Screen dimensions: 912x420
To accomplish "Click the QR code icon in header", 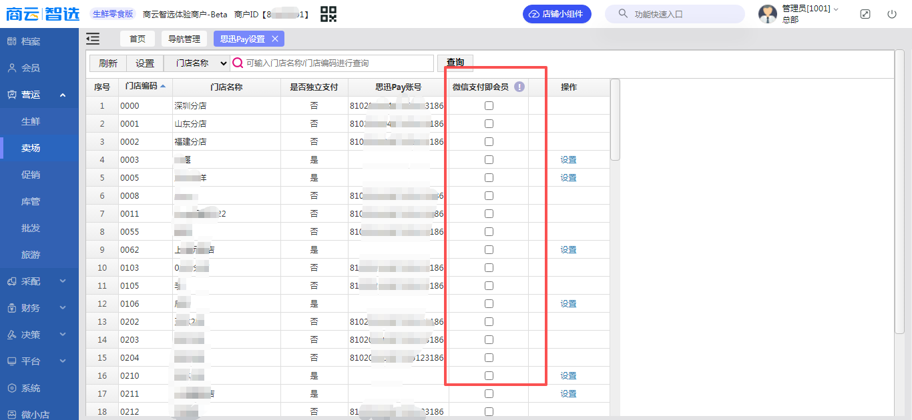I will click(328, 14).
